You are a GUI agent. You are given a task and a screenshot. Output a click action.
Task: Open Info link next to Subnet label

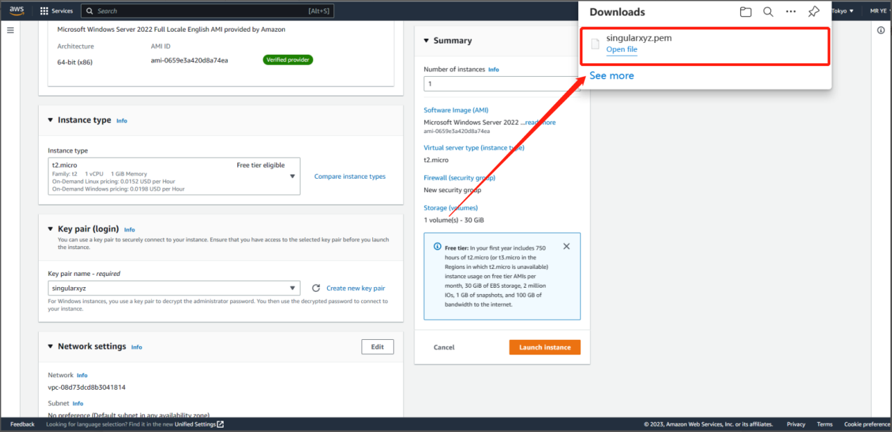click(77, 404)
